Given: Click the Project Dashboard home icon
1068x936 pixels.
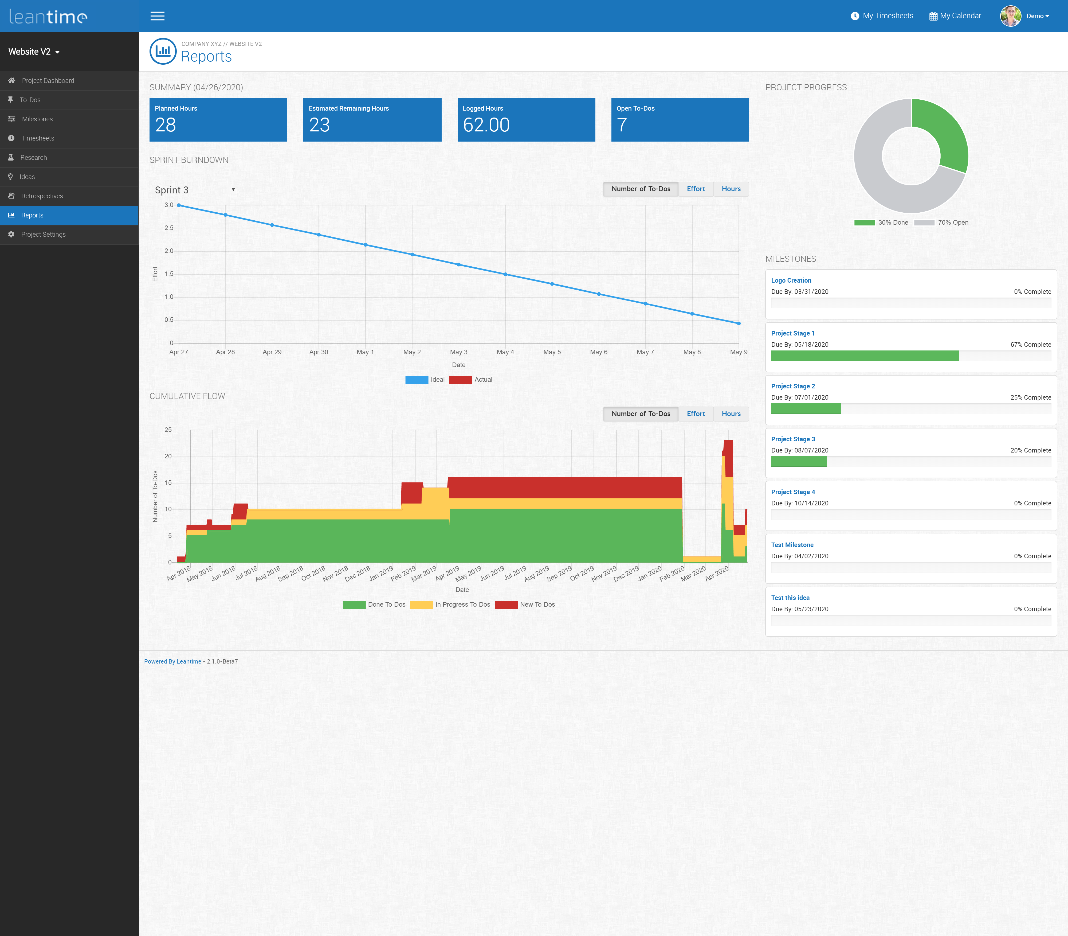Looking at the screenshot, I should (x=11, y=80).
